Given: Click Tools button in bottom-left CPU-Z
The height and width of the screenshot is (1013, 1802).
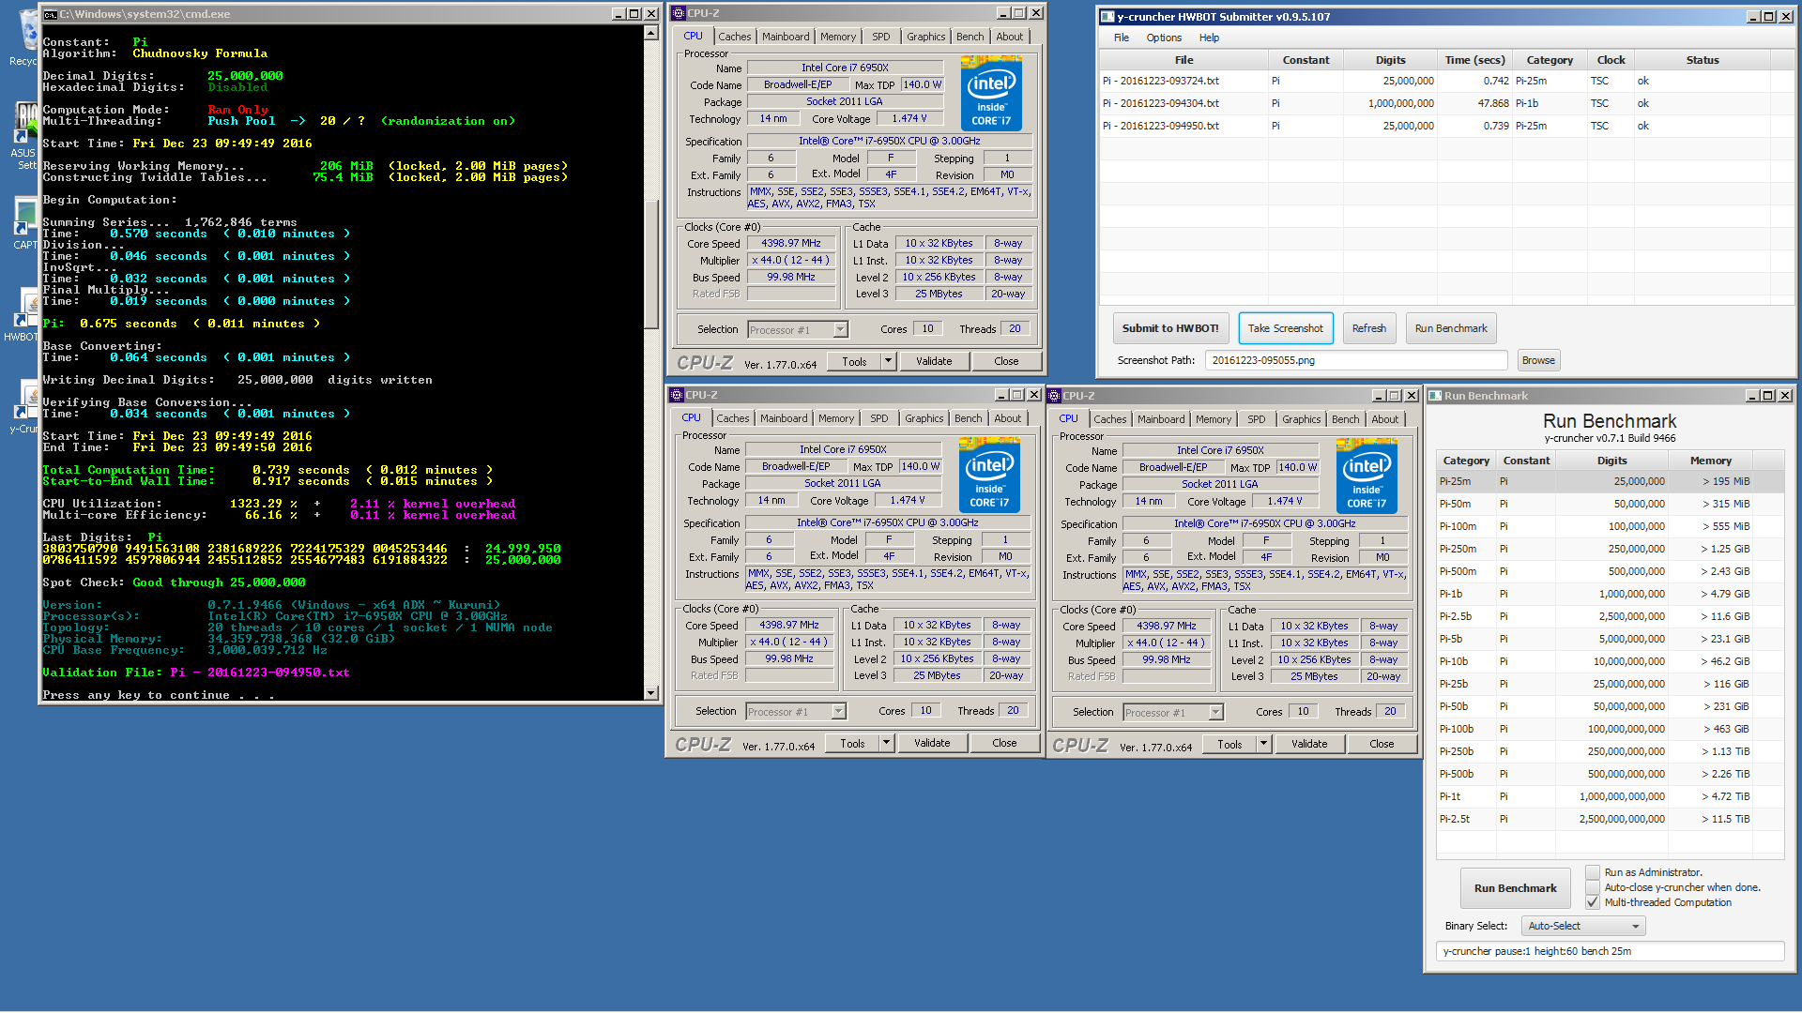Looking at the screenshot, I should [852, 743].
